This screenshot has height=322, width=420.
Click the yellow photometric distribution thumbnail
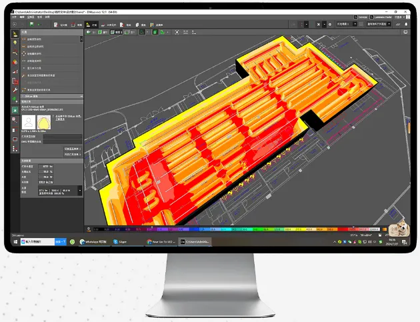coord(44,123)
